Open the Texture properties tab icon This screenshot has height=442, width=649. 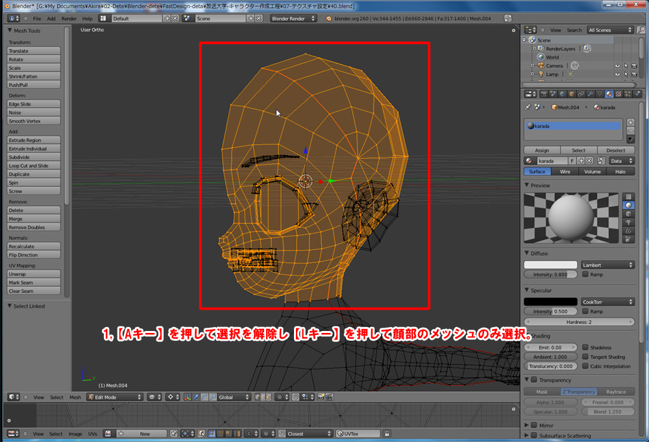(618, 94)
